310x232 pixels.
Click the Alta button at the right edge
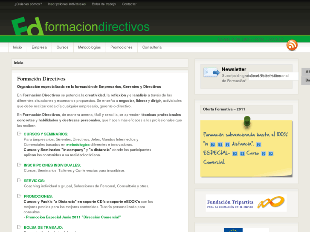pyautogui.click(x=306, y=72)
